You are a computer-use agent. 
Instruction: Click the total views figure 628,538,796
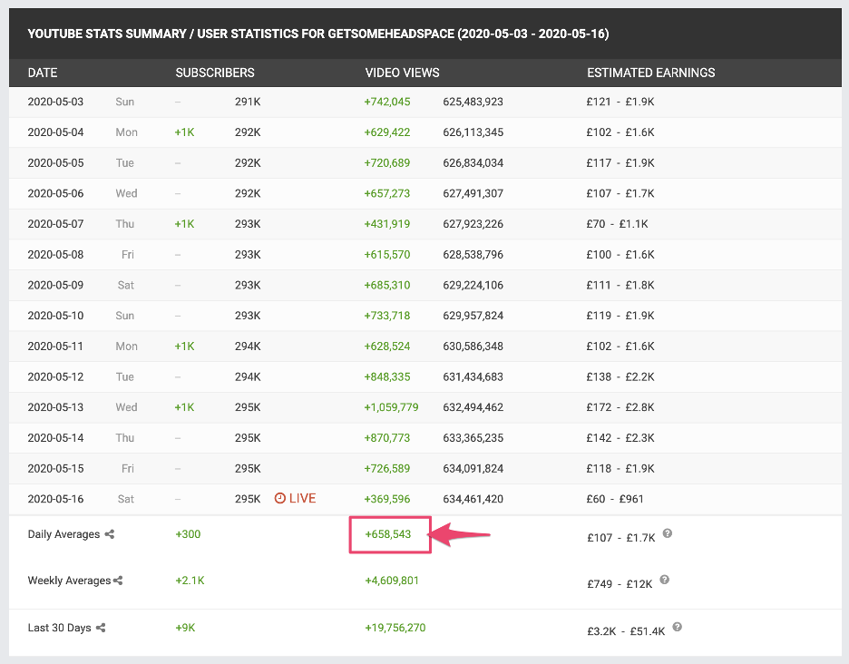[x=473, y=255]
